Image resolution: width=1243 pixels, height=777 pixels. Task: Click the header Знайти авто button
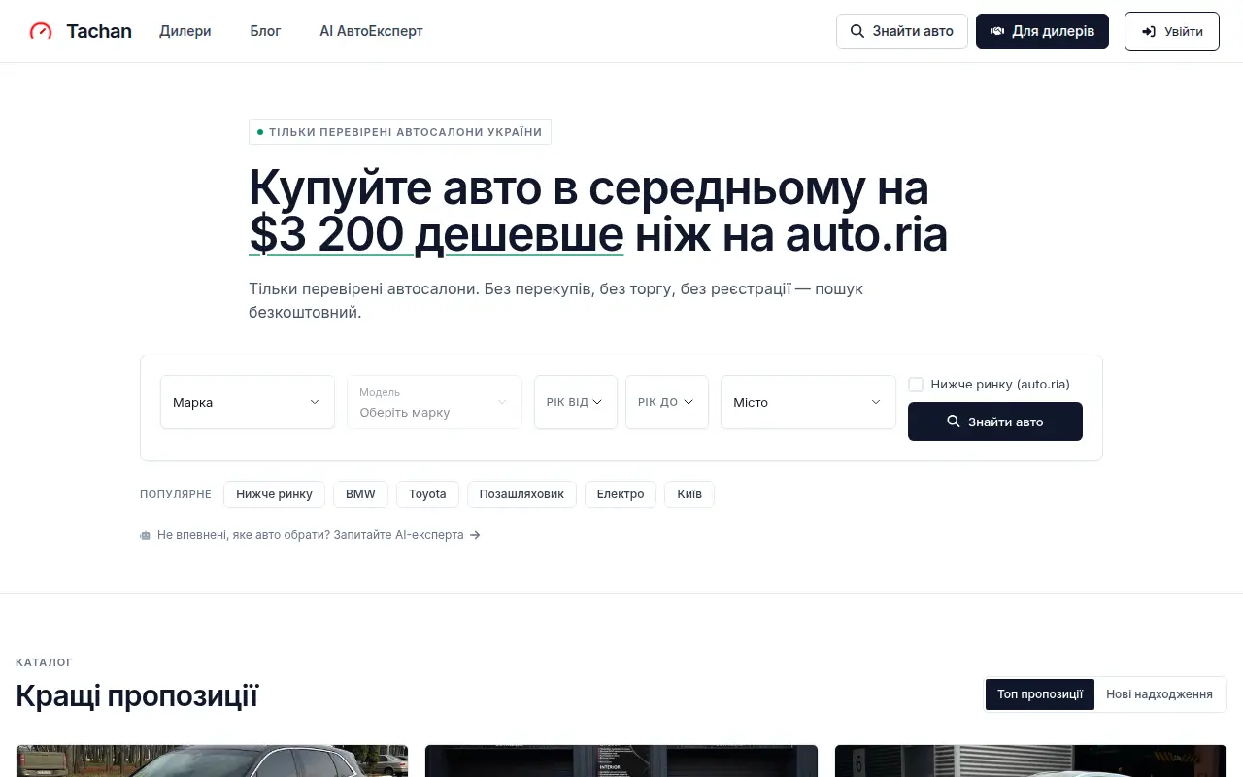click(x=902, y=31)
